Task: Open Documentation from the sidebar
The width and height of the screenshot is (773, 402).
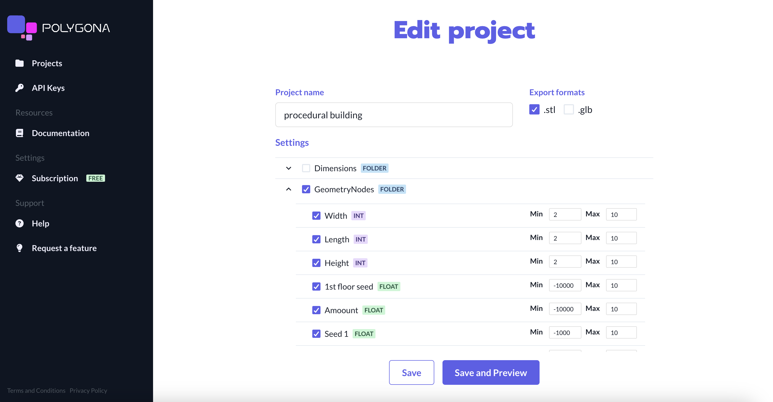Action: 60,133
